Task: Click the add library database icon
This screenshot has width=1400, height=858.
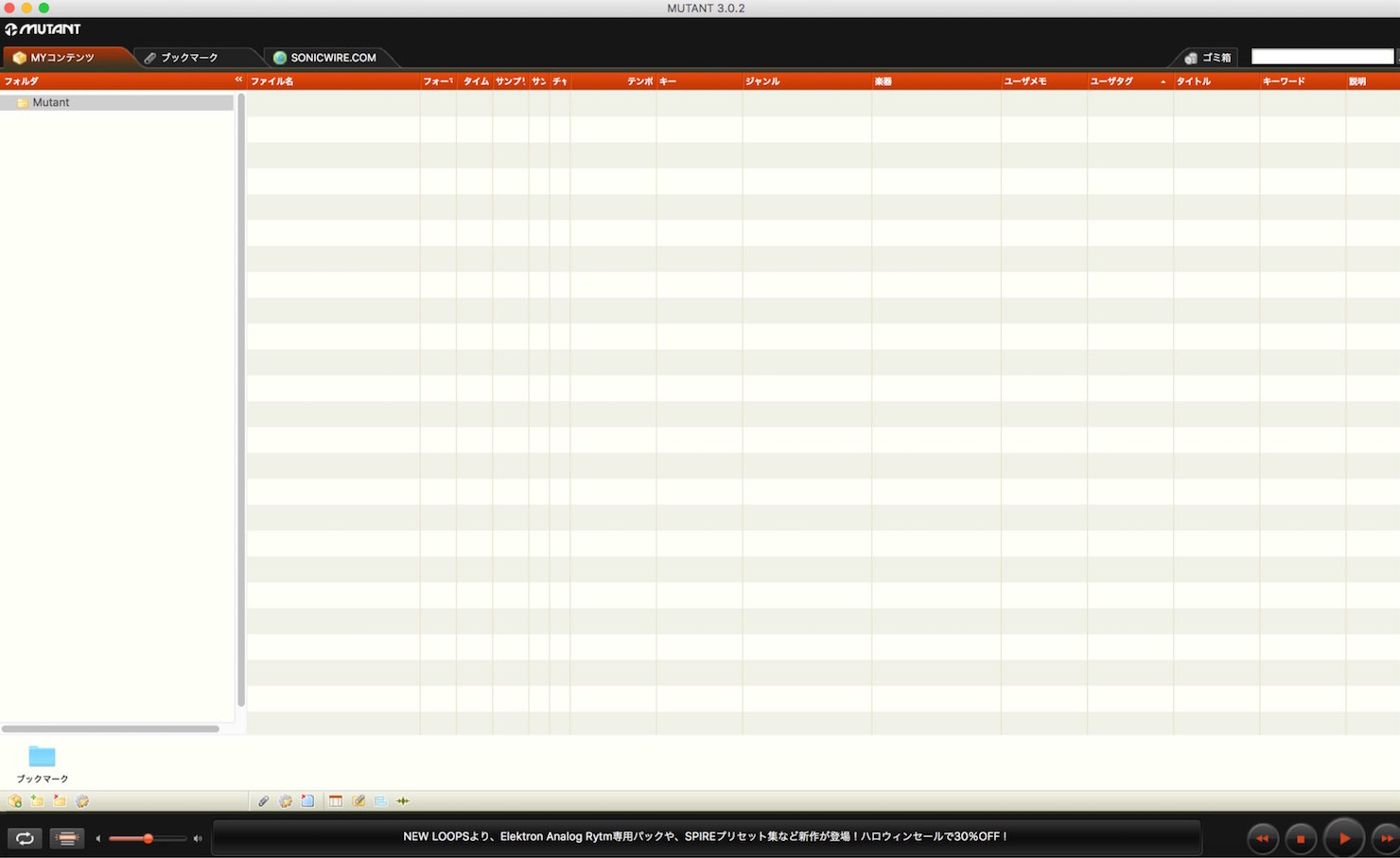Action: pyautogui.click(x=14, y=801)
